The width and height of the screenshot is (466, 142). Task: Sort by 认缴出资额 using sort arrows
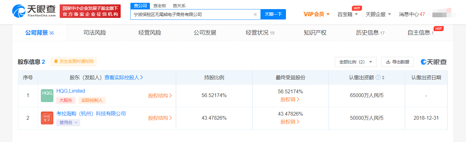[383, 78]
